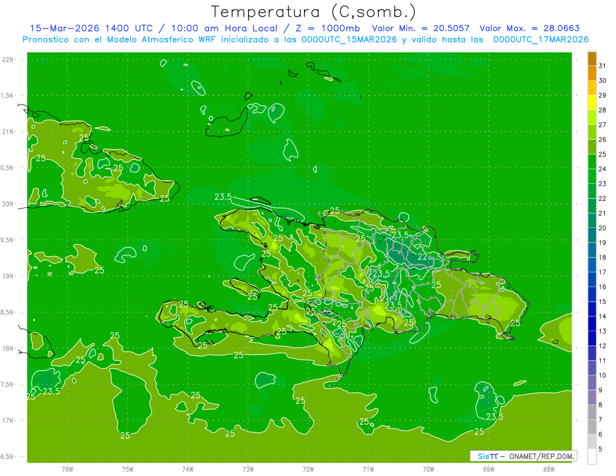
Task: Click the "Temperatura (C,somb.)" chart title
Action: [313, 12]
